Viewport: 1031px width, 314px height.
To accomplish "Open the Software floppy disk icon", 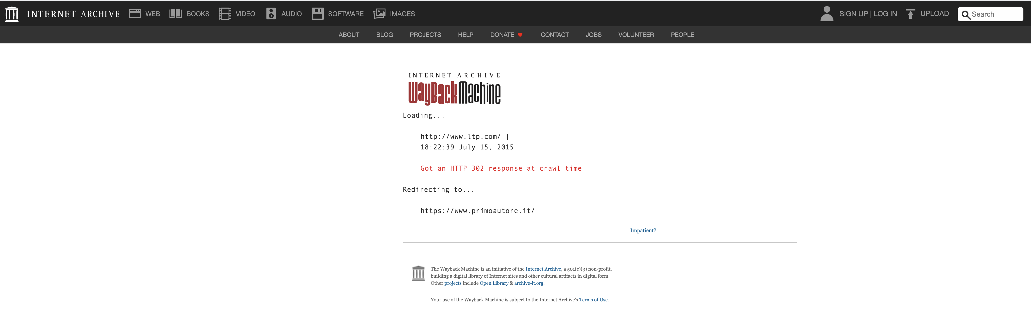I will pos(317,14).
